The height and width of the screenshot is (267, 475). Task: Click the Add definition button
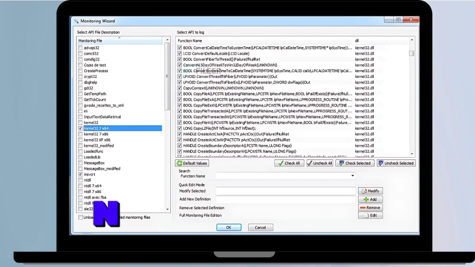tap(371, 199)
